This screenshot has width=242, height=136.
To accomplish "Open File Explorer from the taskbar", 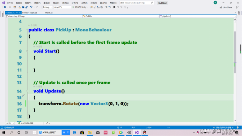I will (x=90, y=133).
